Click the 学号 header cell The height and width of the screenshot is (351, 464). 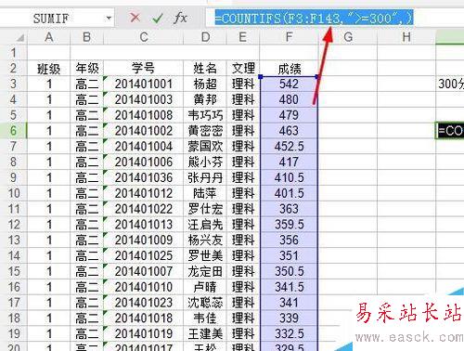click(x=144, y=68)
